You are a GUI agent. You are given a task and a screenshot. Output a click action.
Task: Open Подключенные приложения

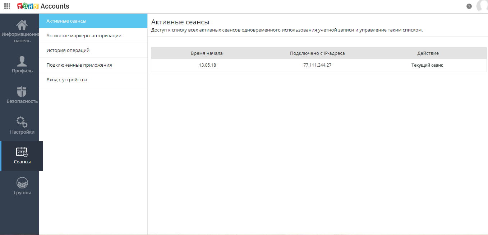click(93, 65)
